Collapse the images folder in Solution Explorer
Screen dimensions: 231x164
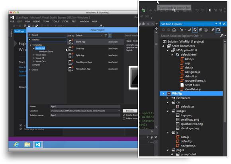[x=168, y=111]
